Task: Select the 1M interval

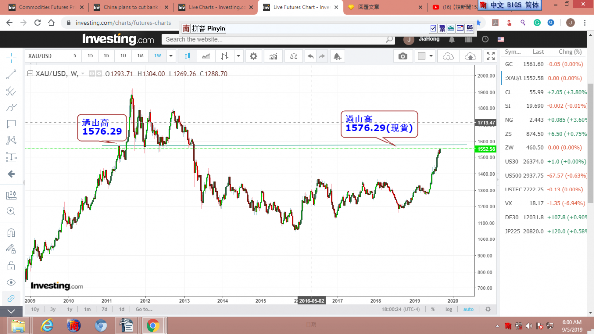Action: coord(140,56)
